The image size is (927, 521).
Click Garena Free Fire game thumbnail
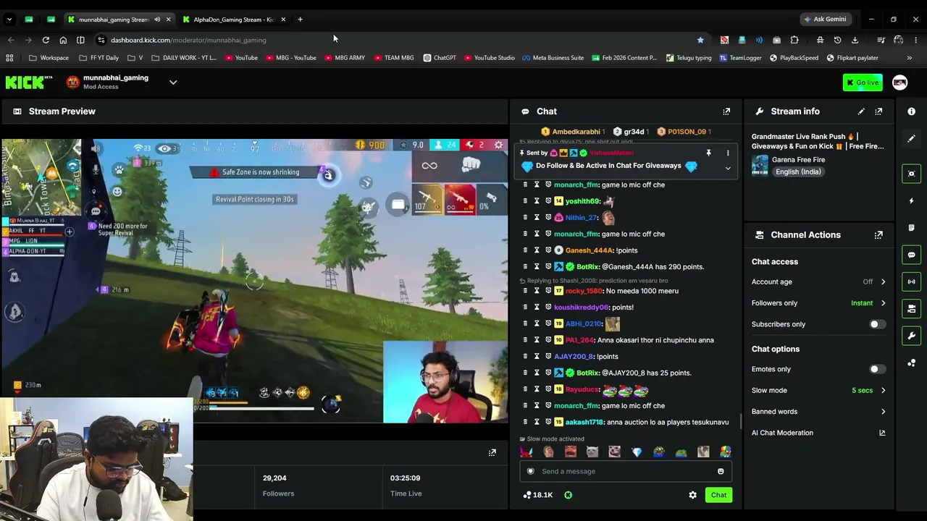[760, 166]
